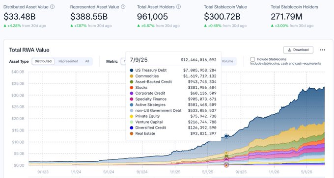Click the Real Estate color dot
This screenshot has height=178, width=334.
click(132, 133)
